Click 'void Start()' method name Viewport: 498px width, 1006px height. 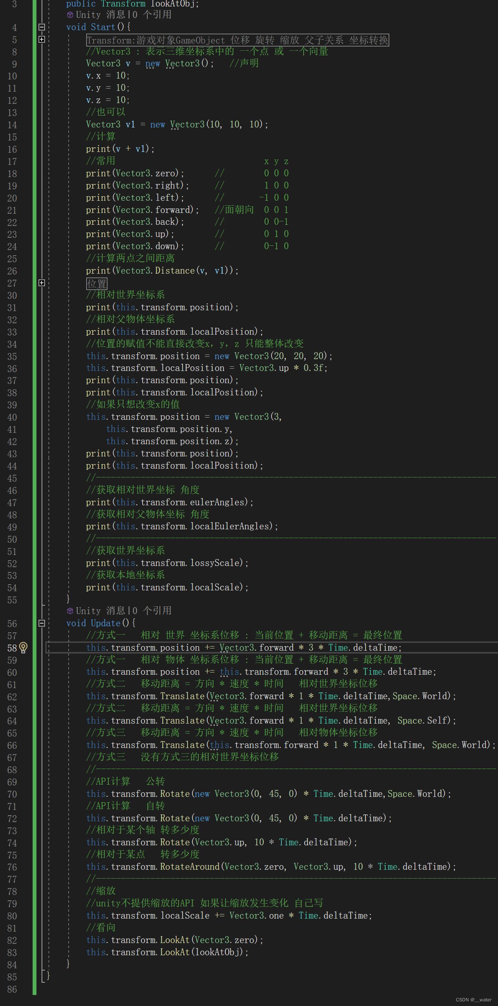tap(103, 27)
